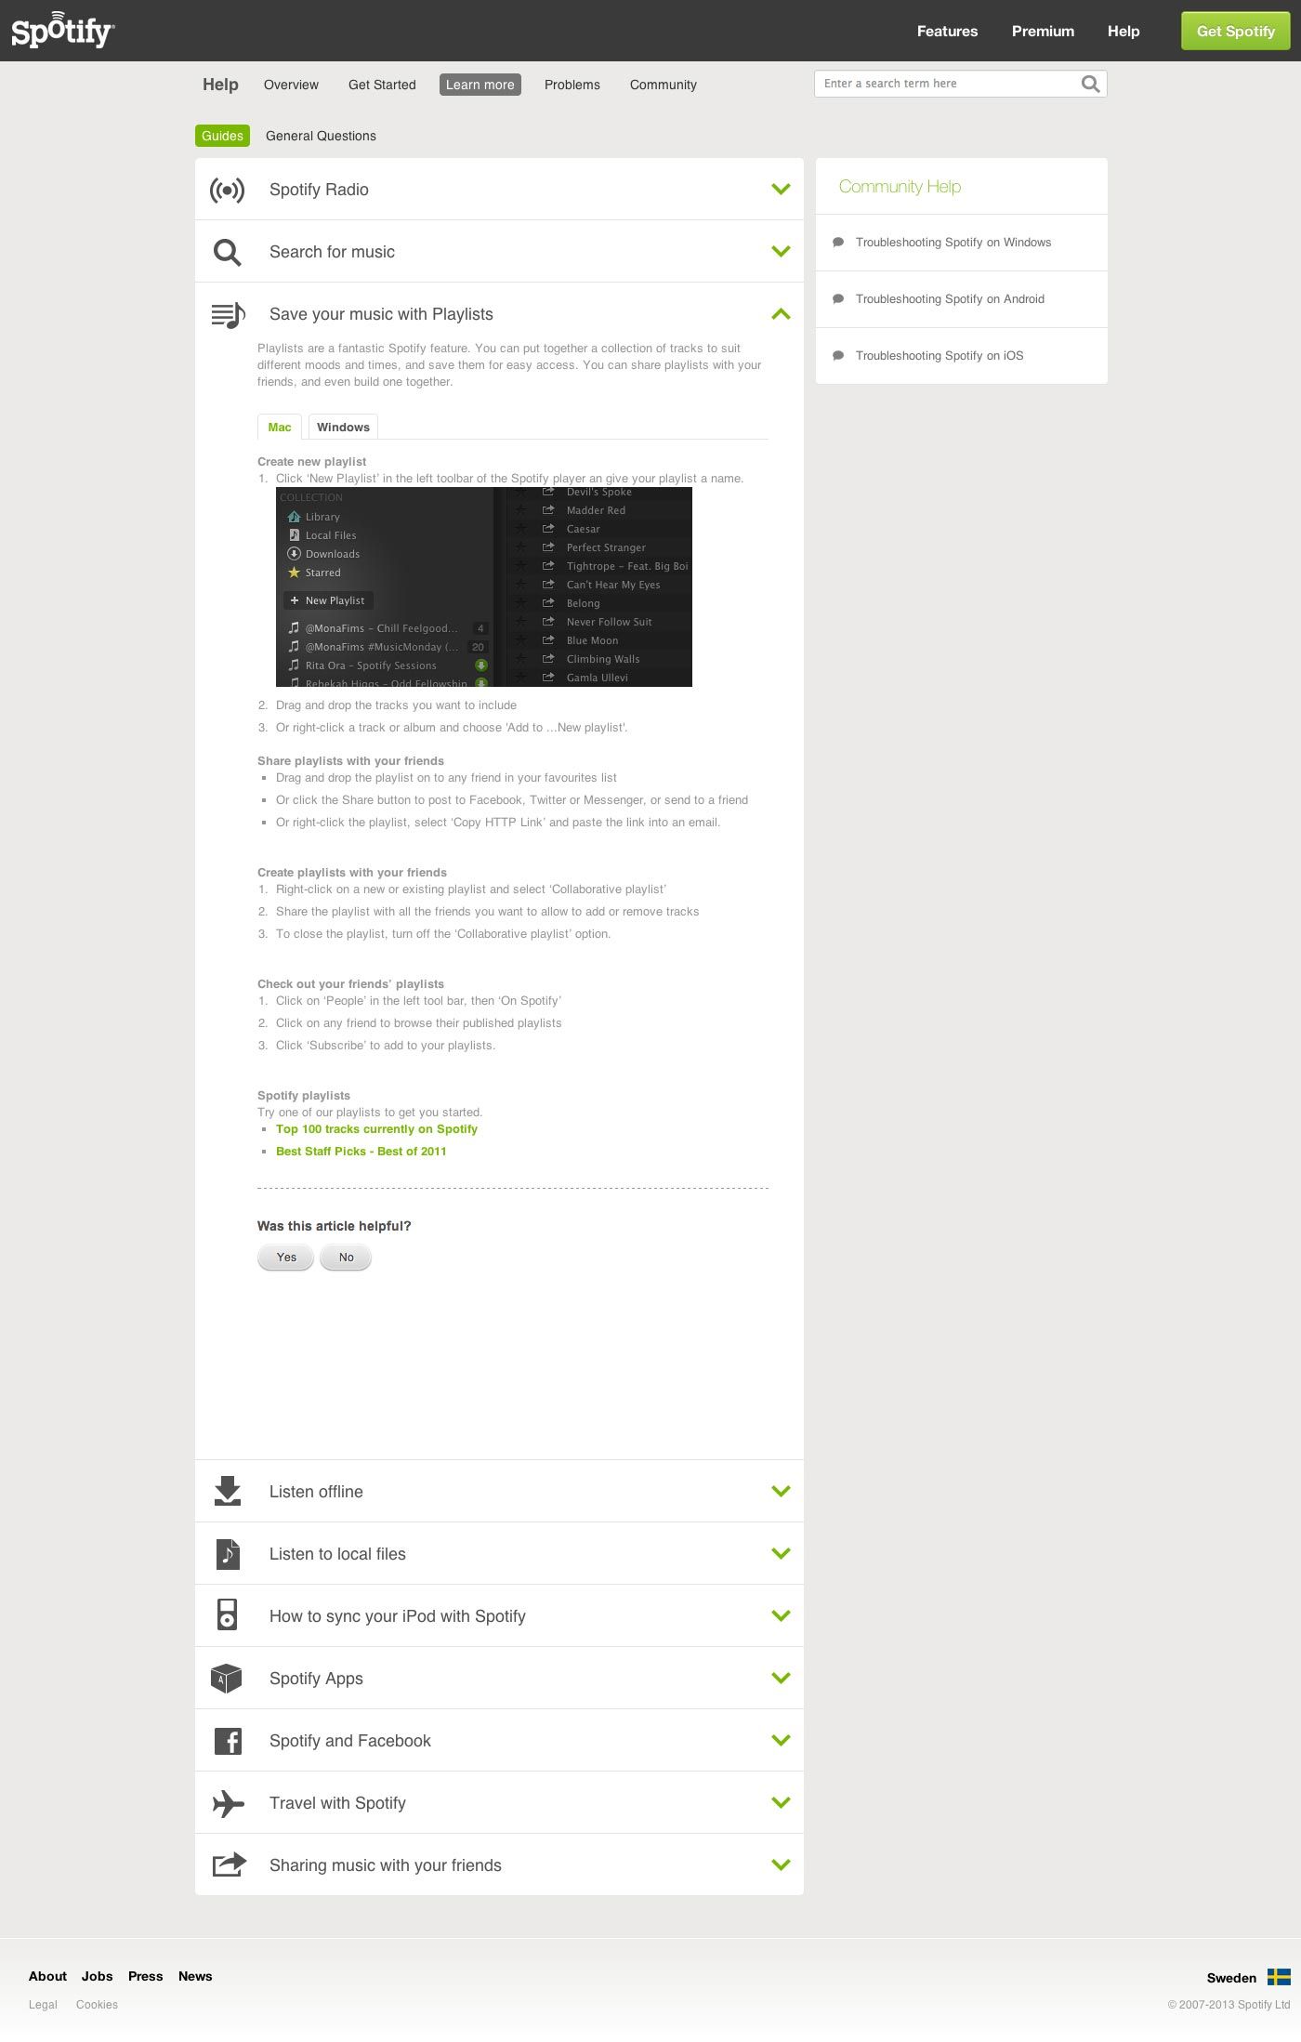Click the Facebook icon beside Spotify and Facebook
The height and width of the screenshot is (2042, 1301).
click(x=228, y=1741)
